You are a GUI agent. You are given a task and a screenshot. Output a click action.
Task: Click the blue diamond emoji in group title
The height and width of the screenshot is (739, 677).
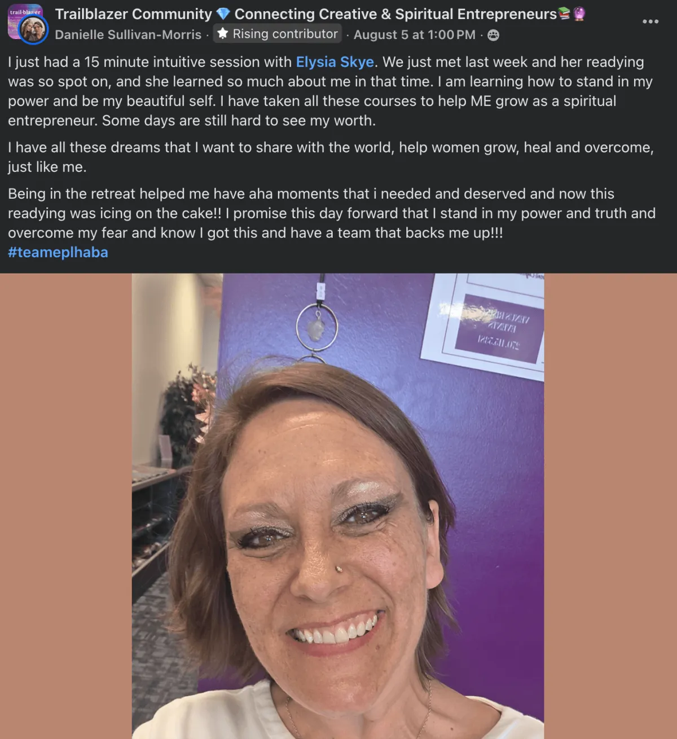coord(223,14)
